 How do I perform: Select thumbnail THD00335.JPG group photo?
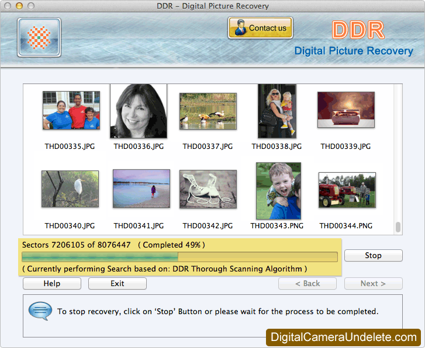[71, 110]
